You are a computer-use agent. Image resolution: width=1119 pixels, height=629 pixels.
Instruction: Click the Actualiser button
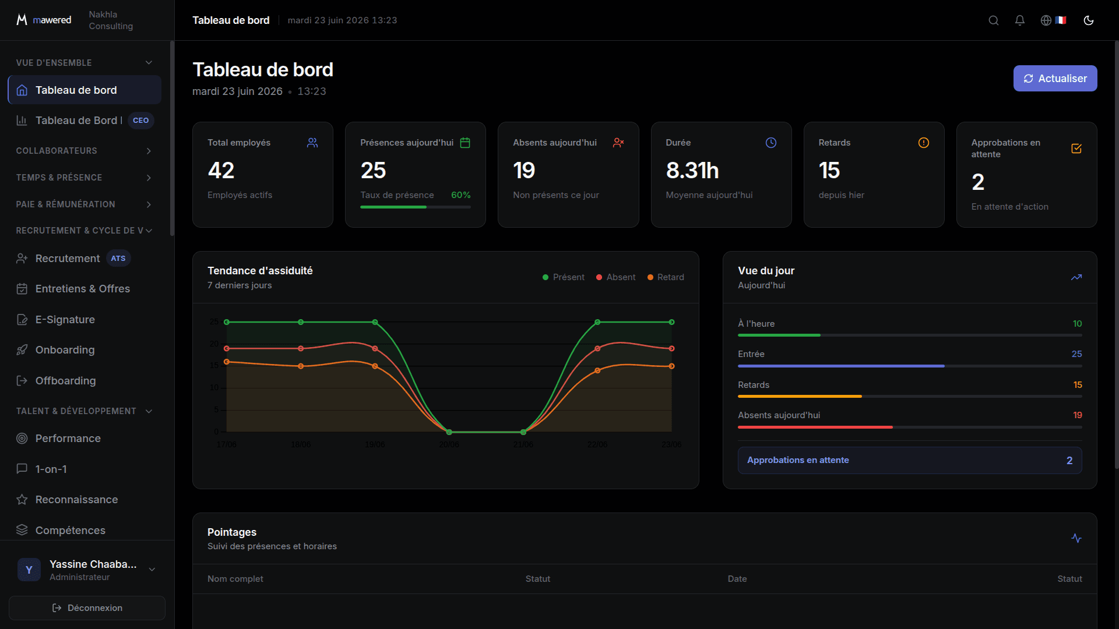pos(1055,79)
